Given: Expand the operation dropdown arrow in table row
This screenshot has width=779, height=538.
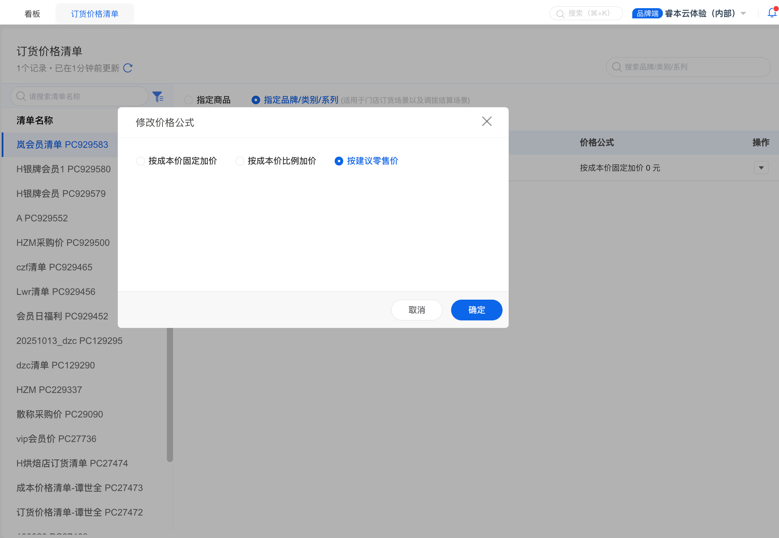Looking at the screenshot, I should click(x=761, y=168).
